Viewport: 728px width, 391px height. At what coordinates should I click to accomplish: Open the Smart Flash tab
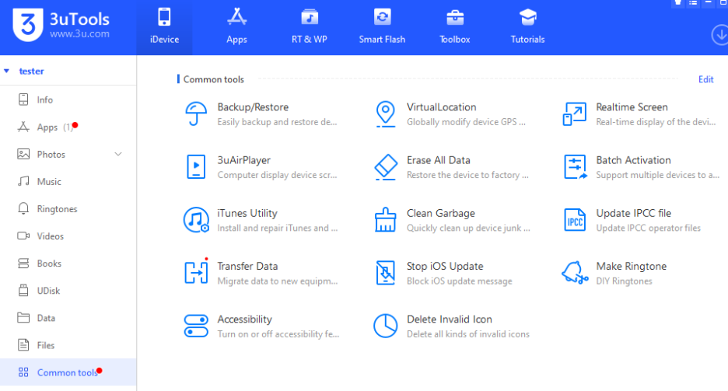coord(382,27)
